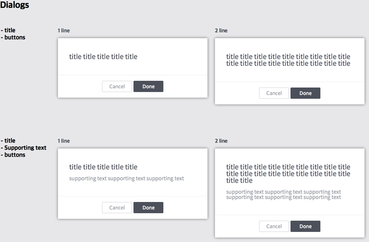This screenshot has width=369, height=242.
Task: Select the Dialogs page heading
Action: pos(15,5)
